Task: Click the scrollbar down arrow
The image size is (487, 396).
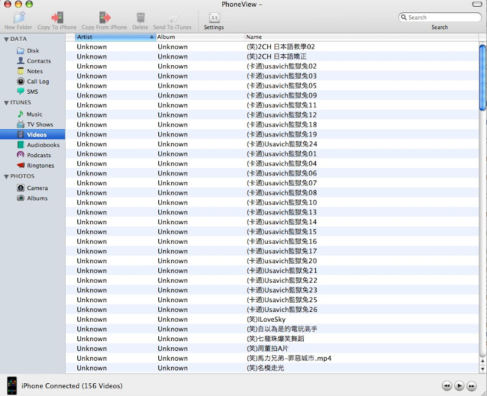Action: [482, 369]
